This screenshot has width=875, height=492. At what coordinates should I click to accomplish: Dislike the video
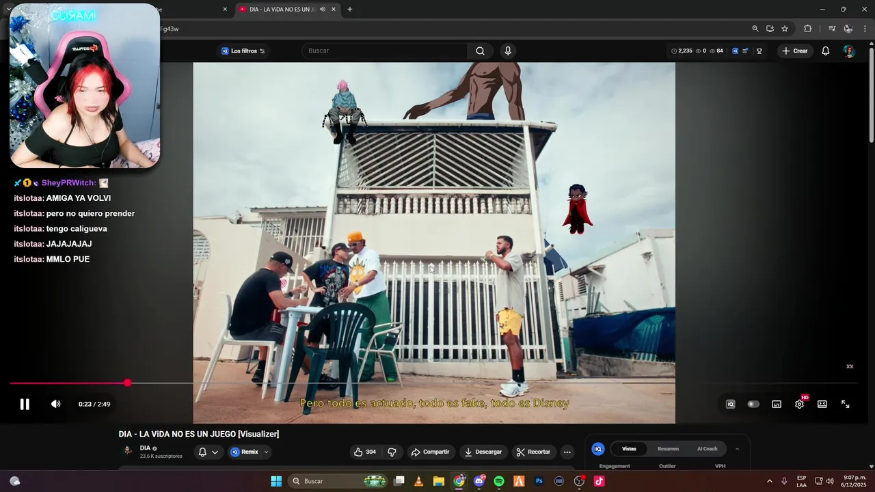(x=392, y=452)
